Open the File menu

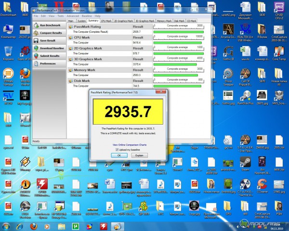36,16
